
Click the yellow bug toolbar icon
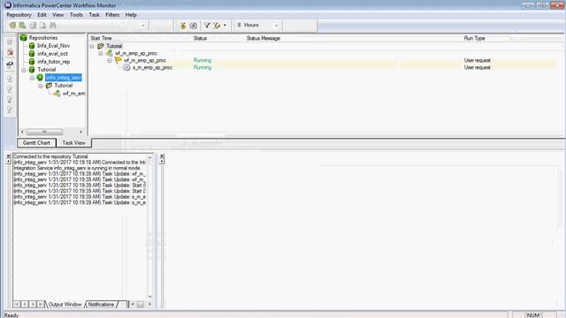[183, 26]
